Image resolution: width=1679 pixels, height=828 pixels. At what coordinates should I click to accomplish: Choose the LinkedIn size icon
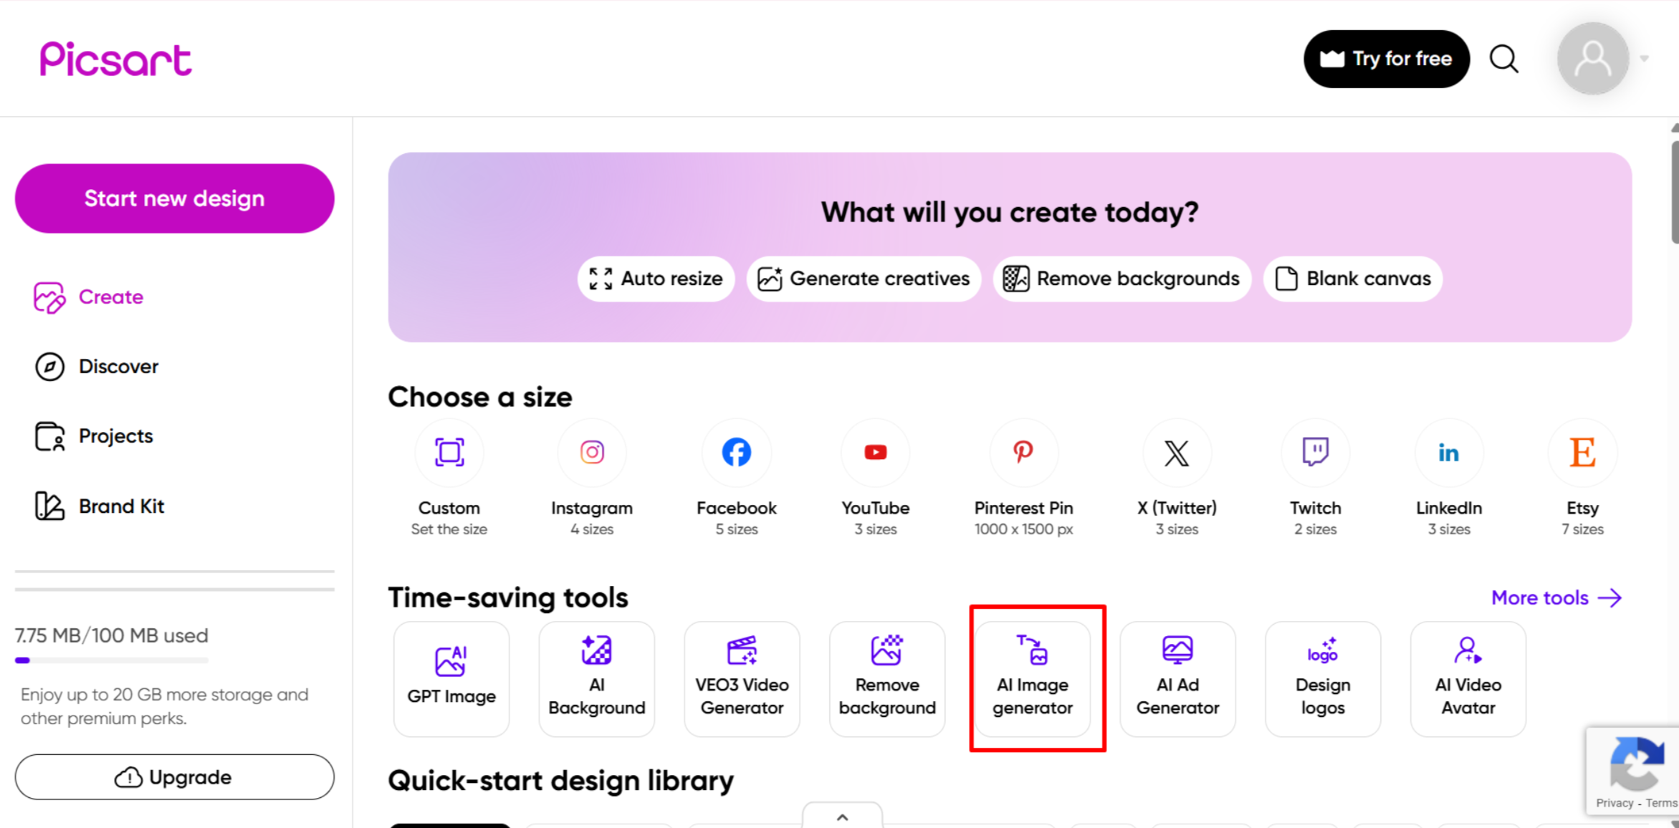point(1449,453)
